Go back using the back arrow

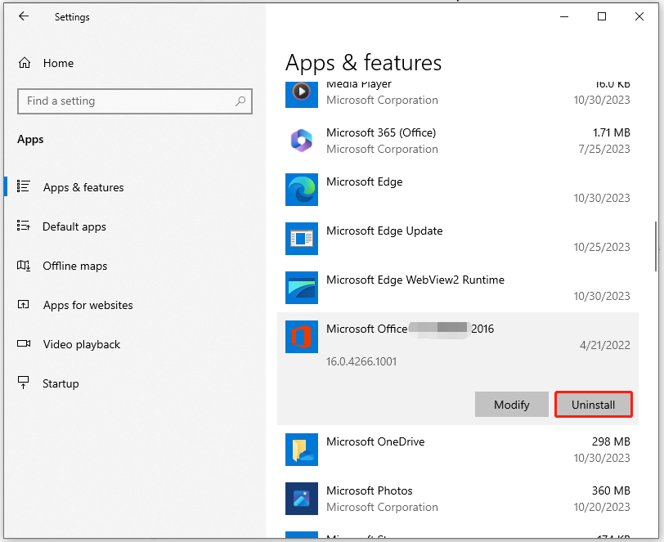(24, 16)
